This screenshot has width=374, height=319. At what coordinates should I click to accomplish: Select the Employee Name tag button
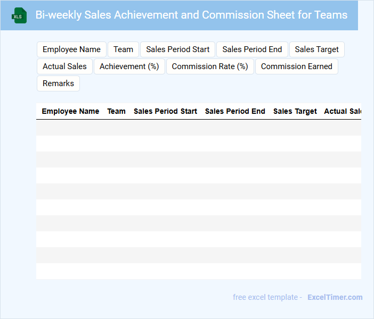71,49
